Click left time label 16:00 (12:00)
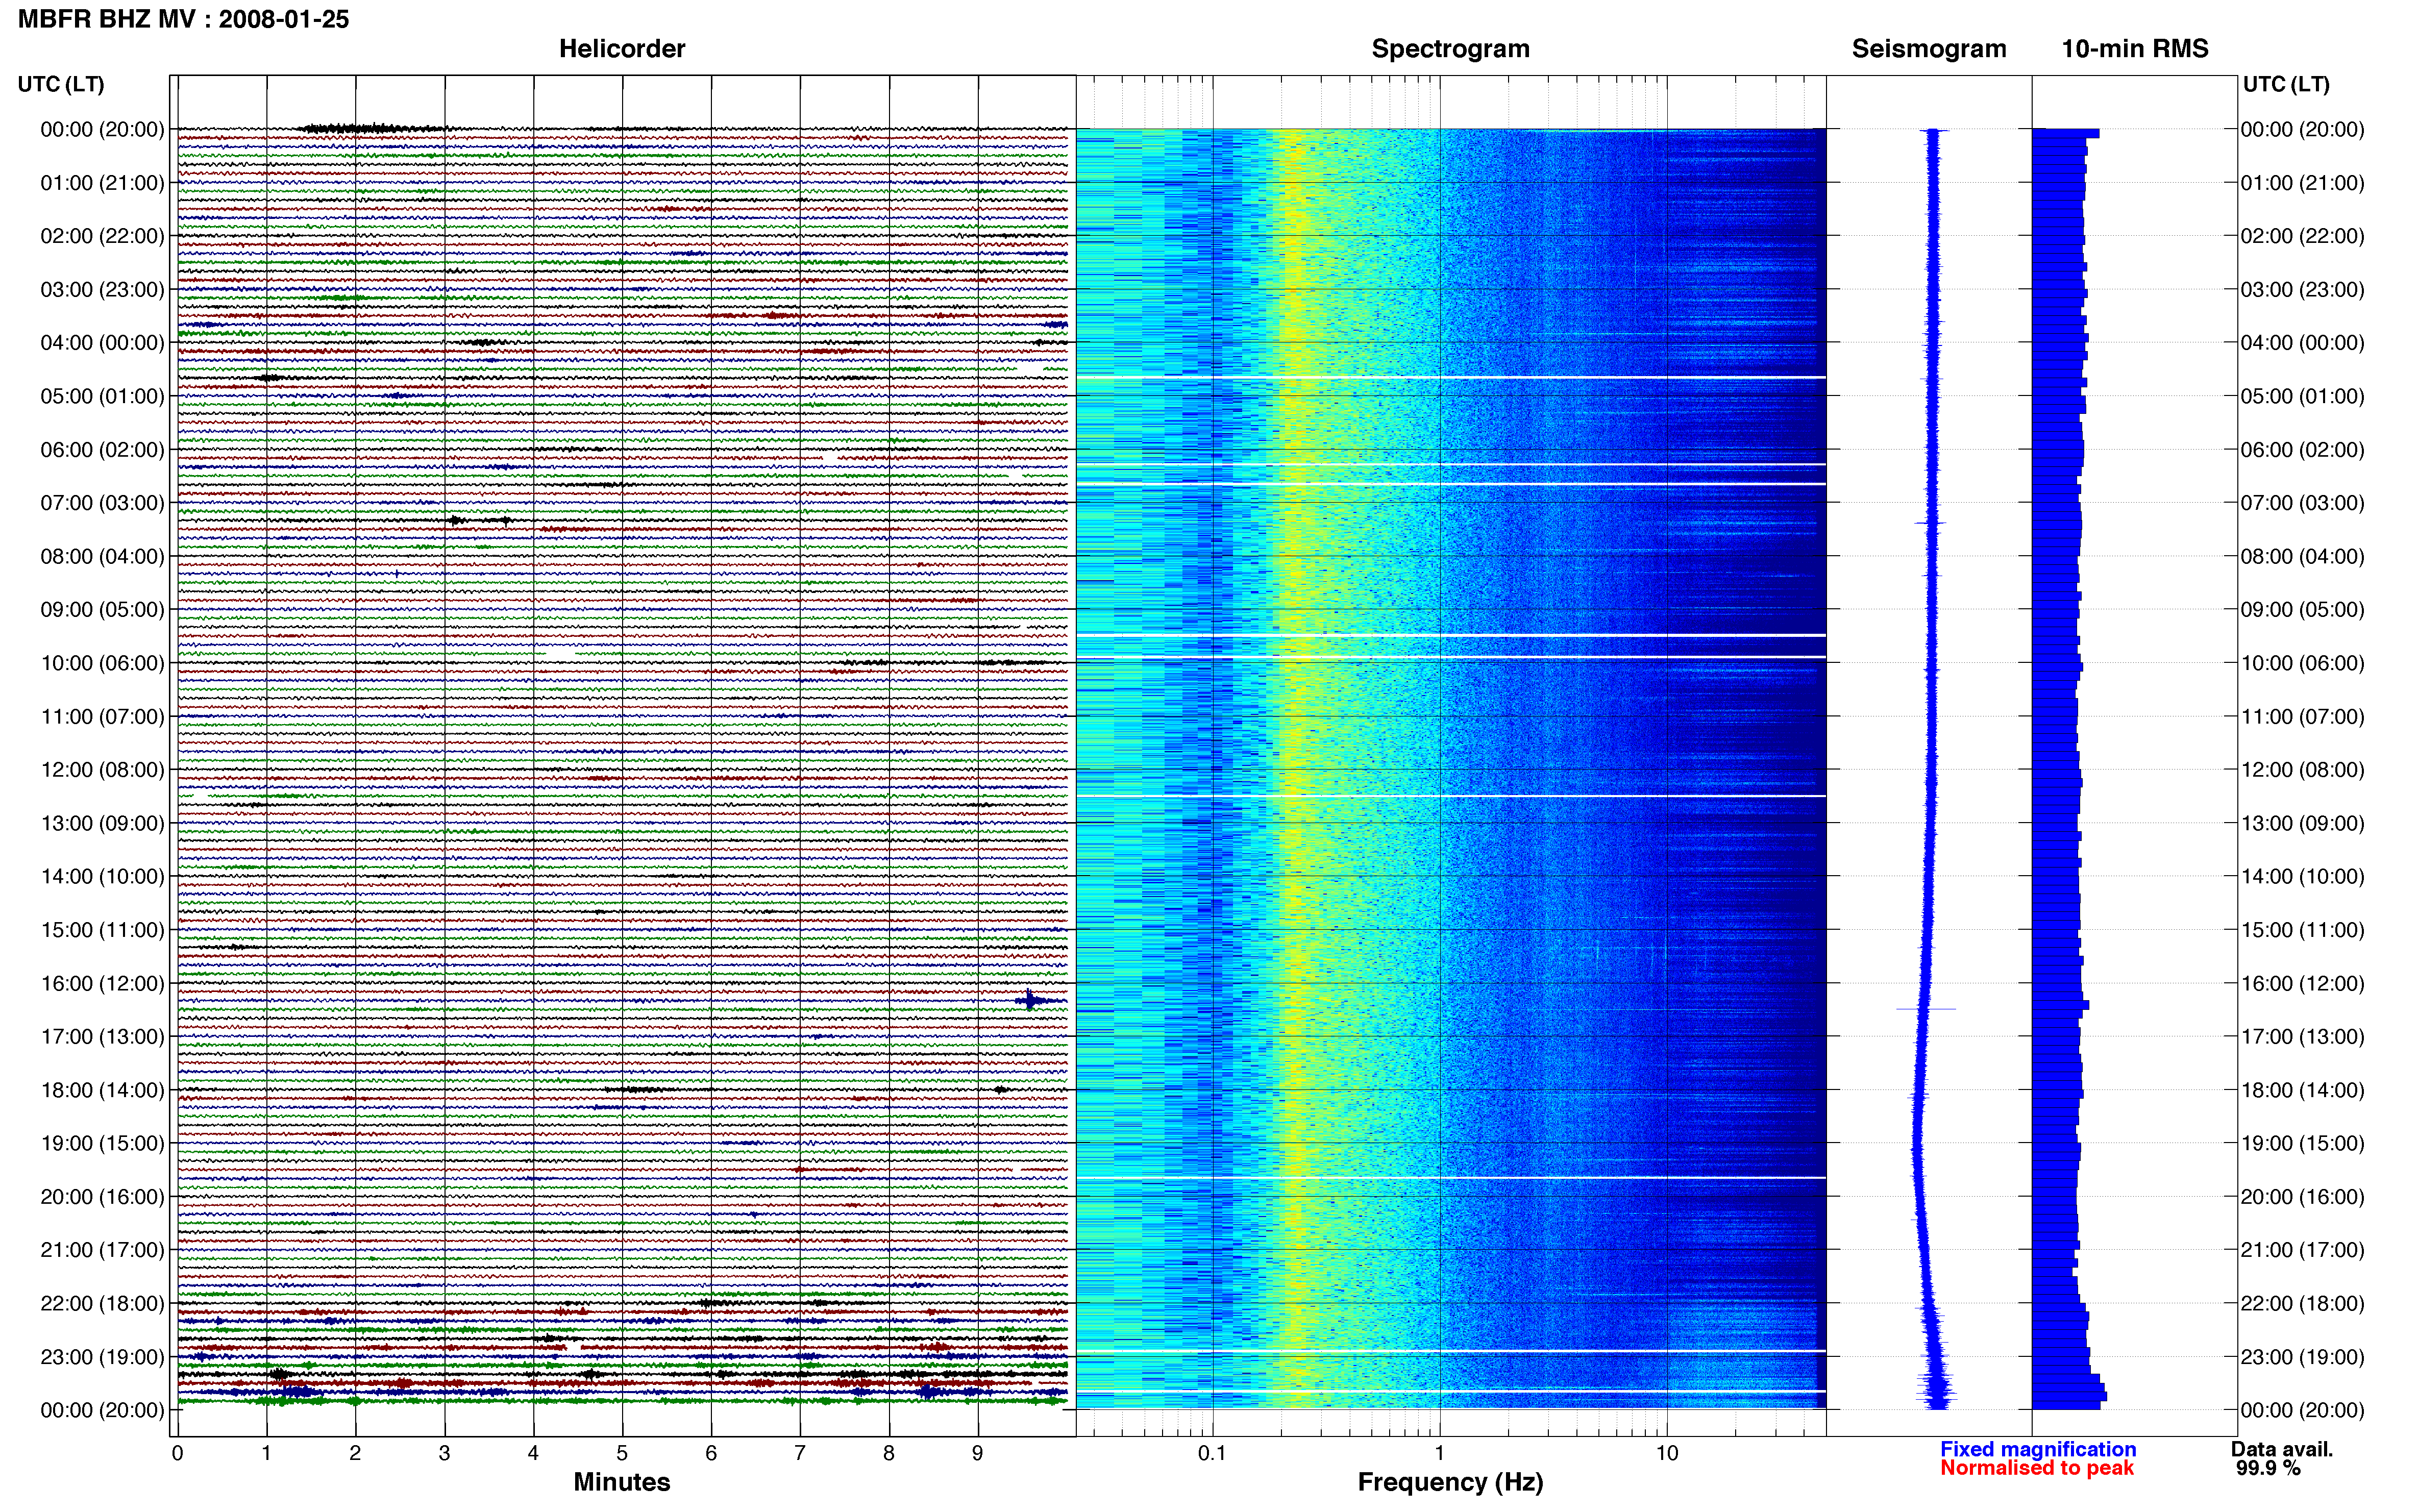This screenshot has width=2419, height=1512. [x=102, y=983]
